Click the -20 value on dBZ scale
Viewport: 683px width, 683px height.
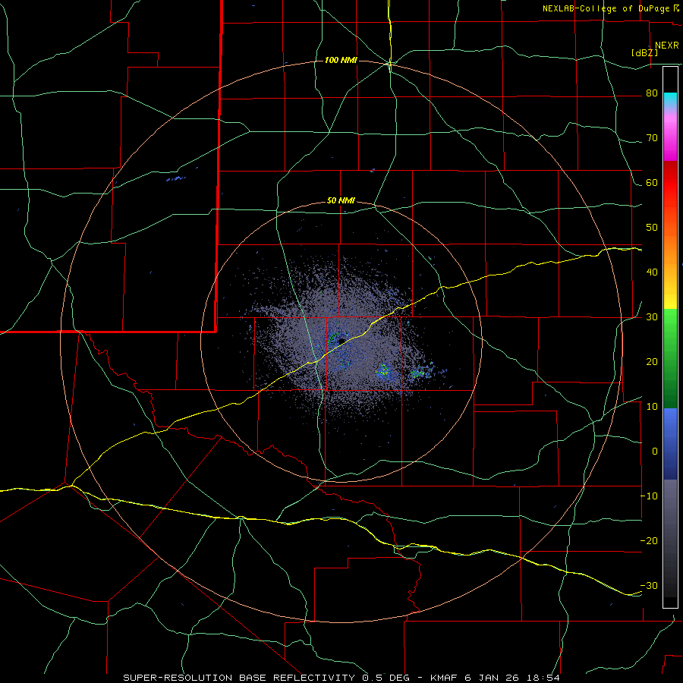coord(649,541)
